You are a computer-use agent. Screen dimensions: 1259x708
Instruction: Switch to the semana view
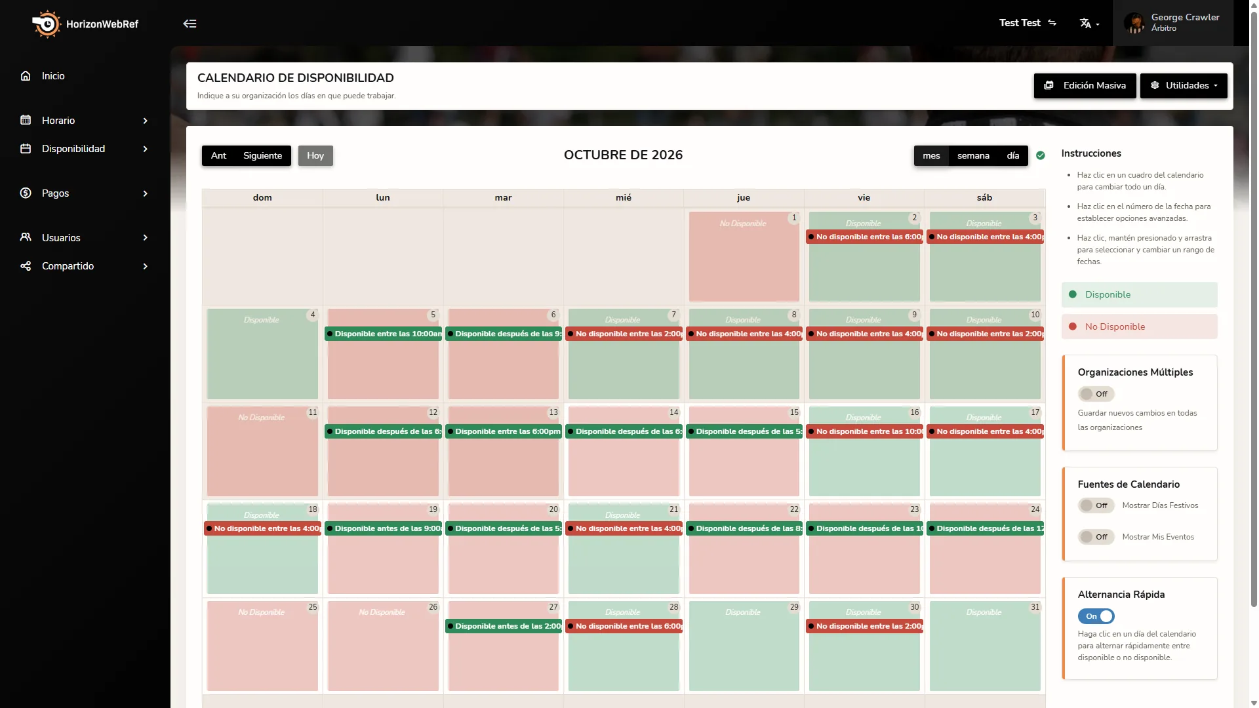point(973,156)
